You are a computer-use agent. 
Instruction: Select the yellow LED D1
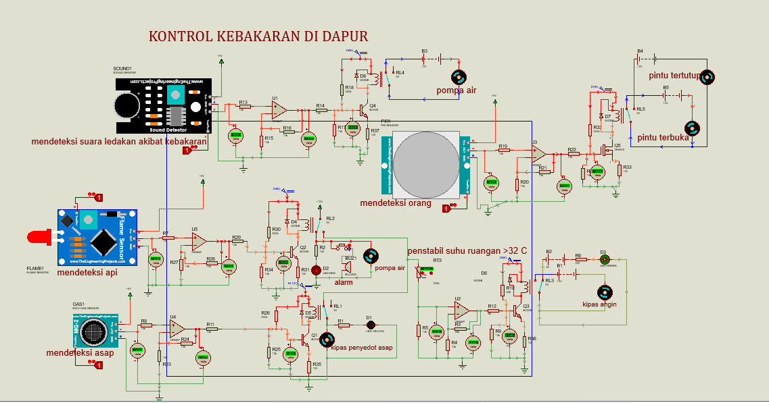pos(371,325)
